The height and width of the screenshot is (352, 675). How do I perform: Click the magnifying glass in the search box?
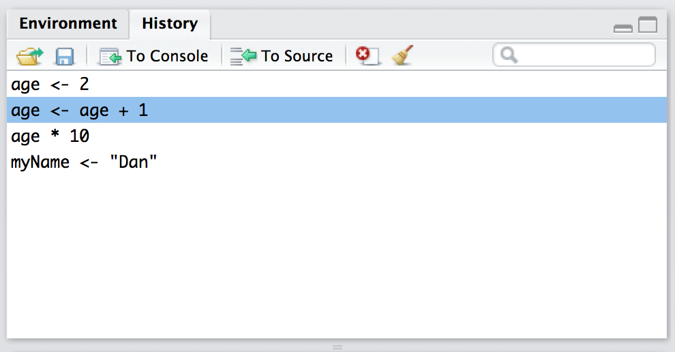(x=508, y=55)
